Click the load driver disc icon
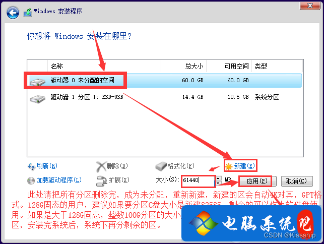The width and height of the screenshot is (324, 244). coord(31,180)
